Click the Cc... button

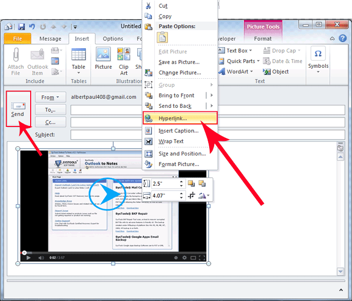pyautogui.click(x=50, y=122)
